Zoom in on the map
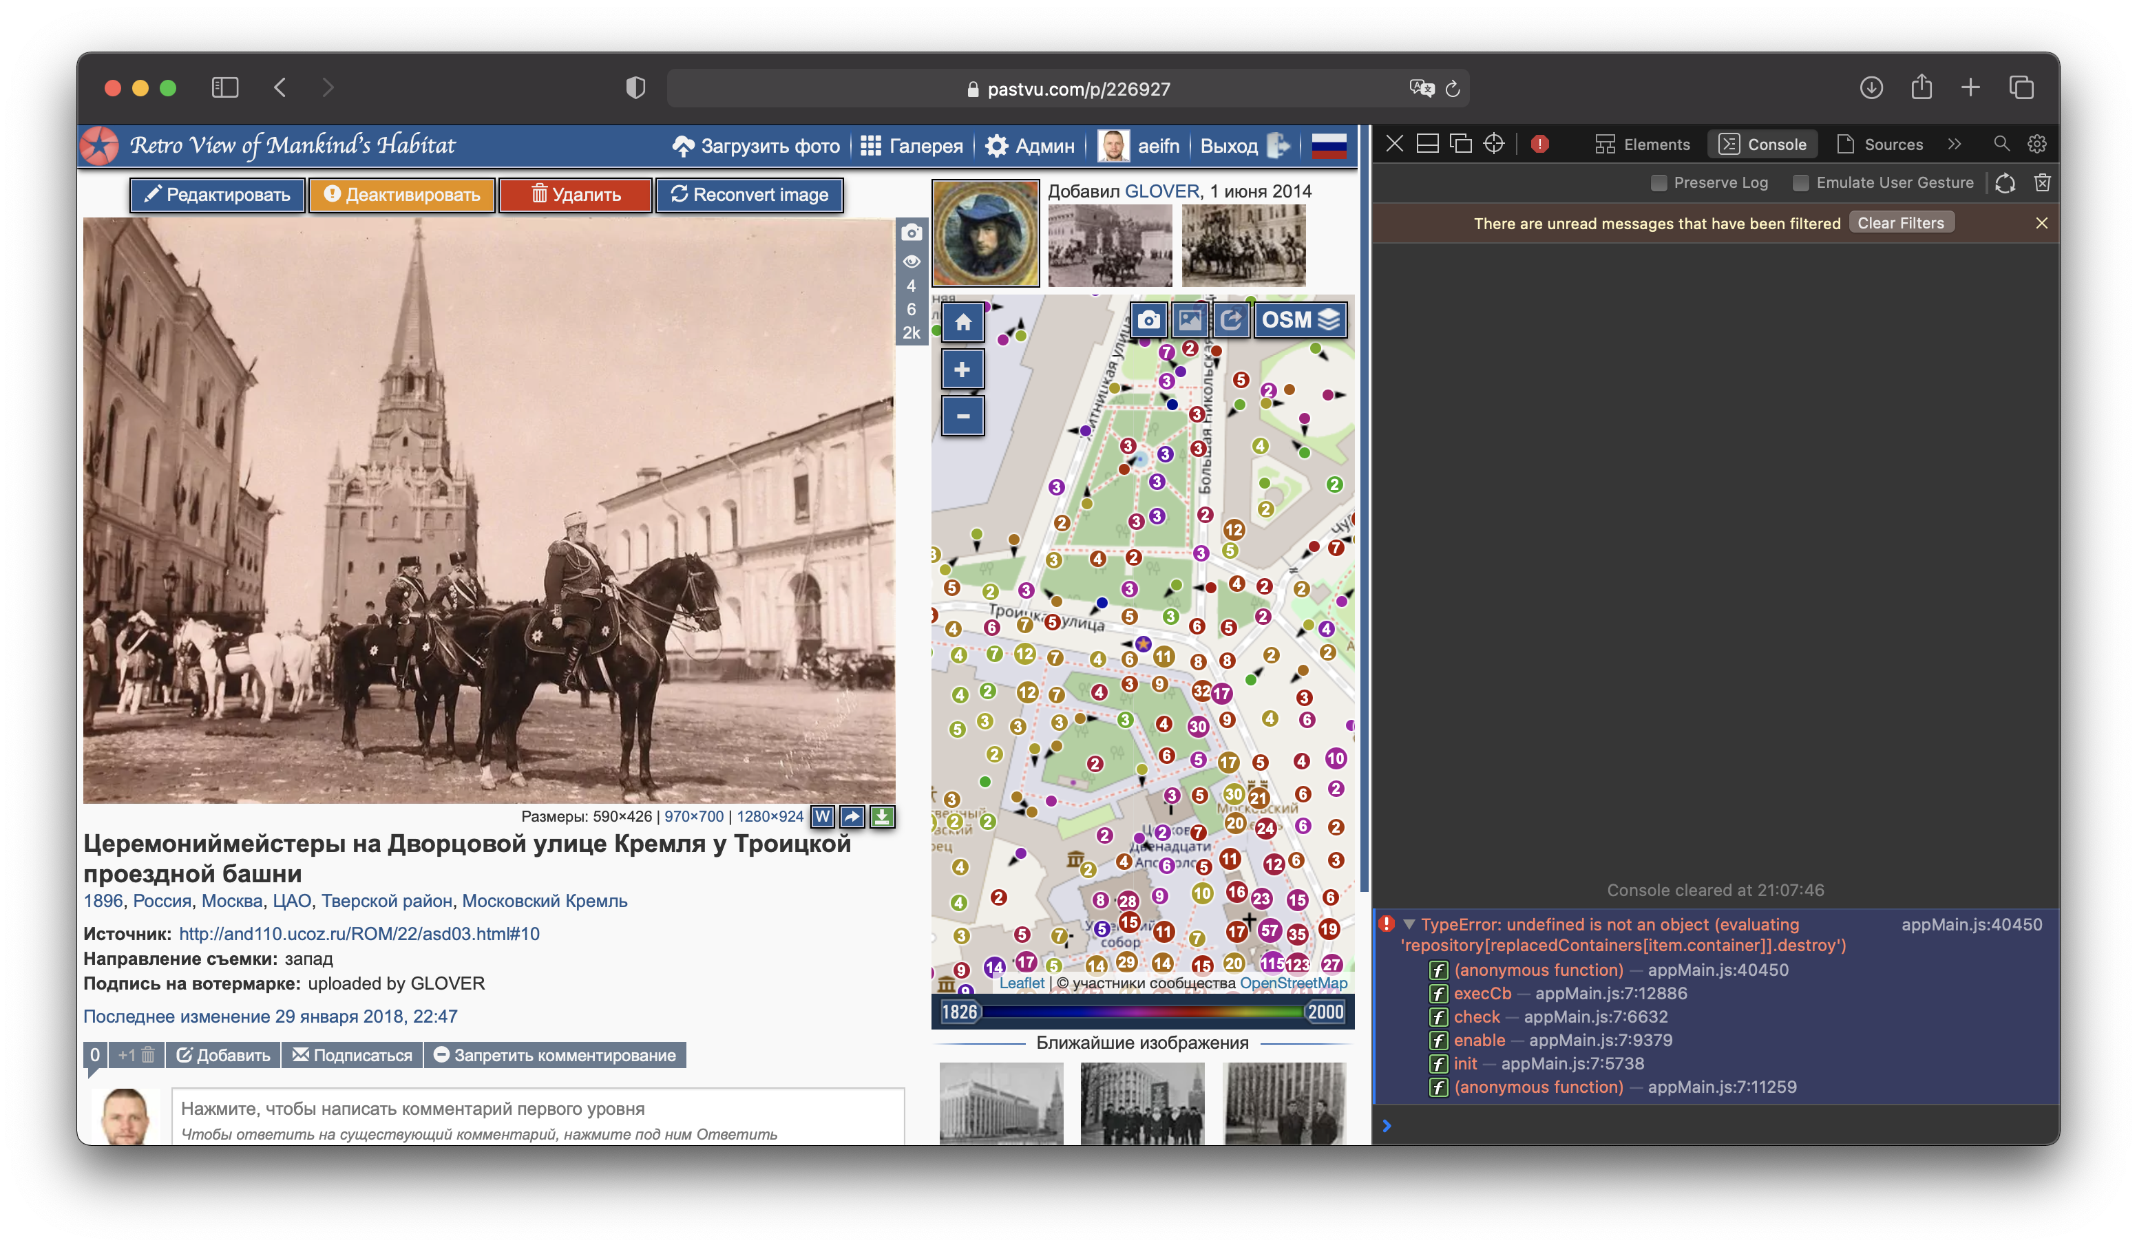Image resolution: width=2137 pixels, height=1247 pixels. tap(962, 370)
